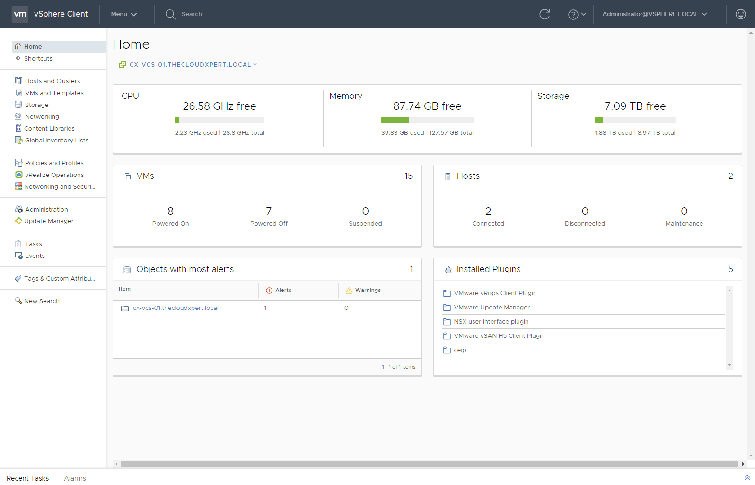Open the Menu dropdown

(x=123, y=14)
